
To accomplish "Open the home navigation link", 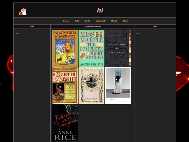I will tap(66, 21).
